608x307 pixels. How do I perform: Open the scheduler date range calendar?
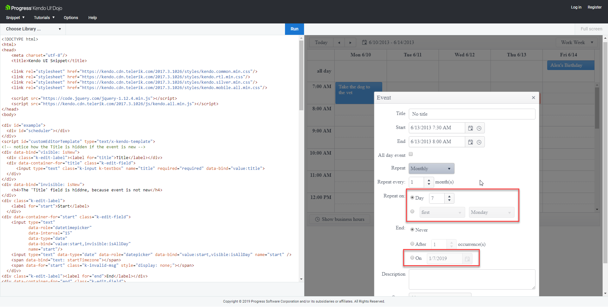pyautogui.click(x=388, y=42)
